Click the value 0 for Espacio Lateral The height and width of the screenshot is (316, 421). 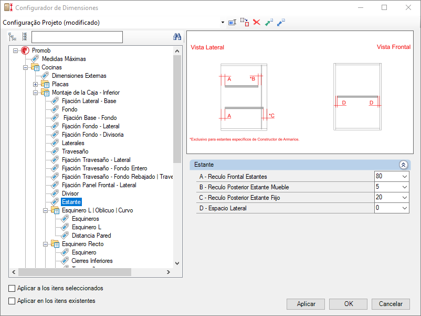tap(377, 208)
